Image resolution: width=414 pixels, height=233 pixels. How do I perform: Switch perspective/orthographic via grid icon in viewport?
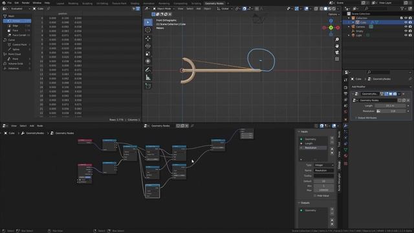337,59
